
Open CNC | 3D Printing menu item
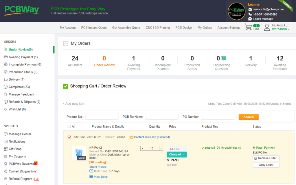coord(158,28)
